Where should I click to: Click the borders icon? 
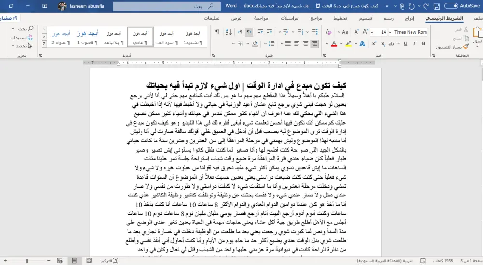(x=240, y=44)
